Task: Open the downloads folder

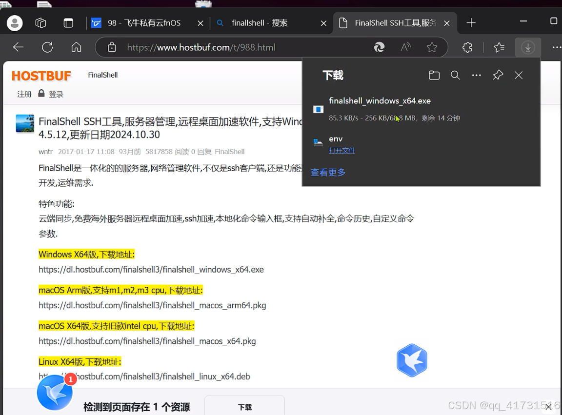Action: [x=434, y=75]
